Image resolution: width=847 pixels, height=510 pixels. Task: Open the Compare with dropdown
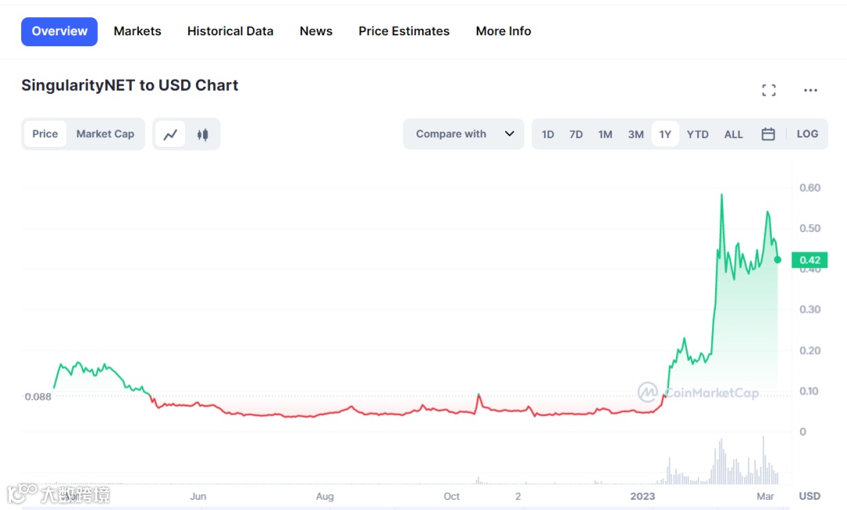tap(463, 134)
